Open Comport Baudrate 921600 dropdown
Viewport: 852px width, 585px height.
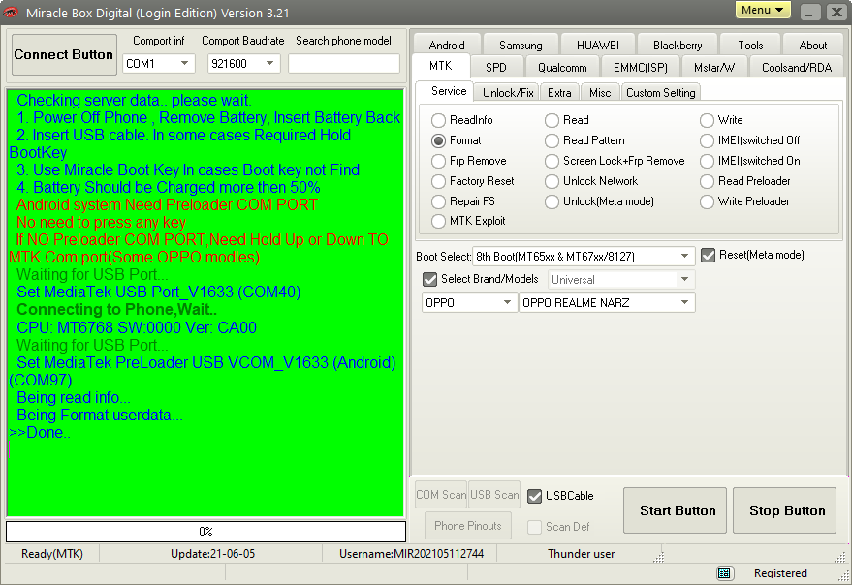click(243, 64)
